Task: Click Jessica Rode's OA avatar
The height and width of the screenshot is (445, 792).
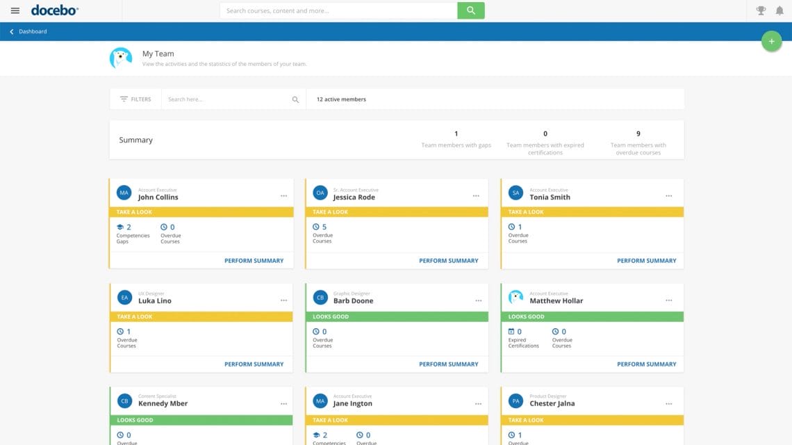Action: (320, 193)
